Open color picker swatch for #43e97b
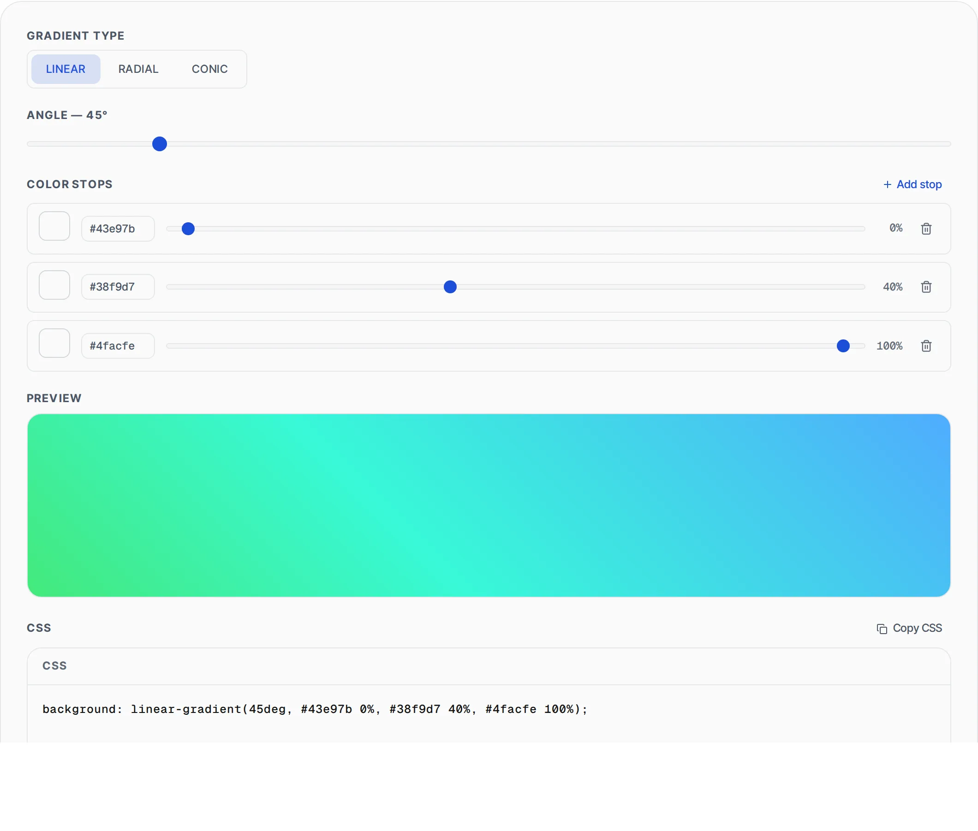Viewport: 978px width, 831px height. [54, 226]
